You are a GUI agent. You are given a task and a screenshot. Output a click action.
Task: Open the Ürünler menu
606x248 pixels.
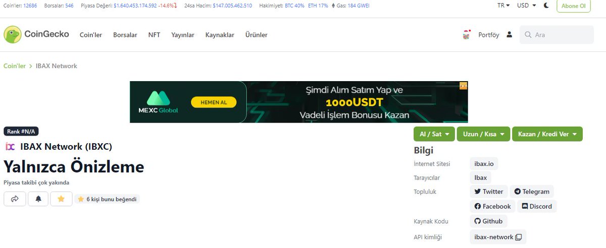[x=257, y=35]
